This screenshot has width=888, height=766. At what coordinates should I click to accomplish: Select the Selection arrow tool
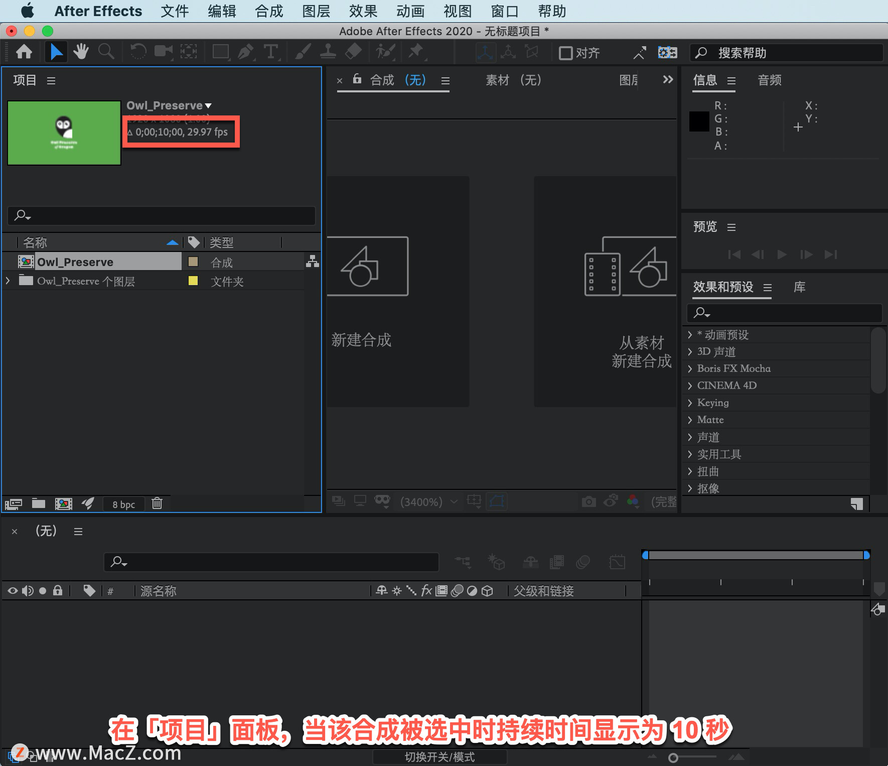pyautogui.click(x=56, y=52)
